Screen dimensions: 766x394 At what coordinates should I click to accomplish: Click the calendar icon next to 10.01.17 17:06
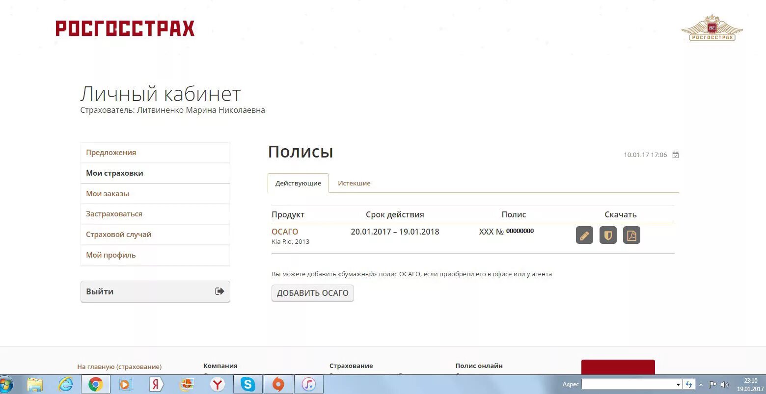676,155
